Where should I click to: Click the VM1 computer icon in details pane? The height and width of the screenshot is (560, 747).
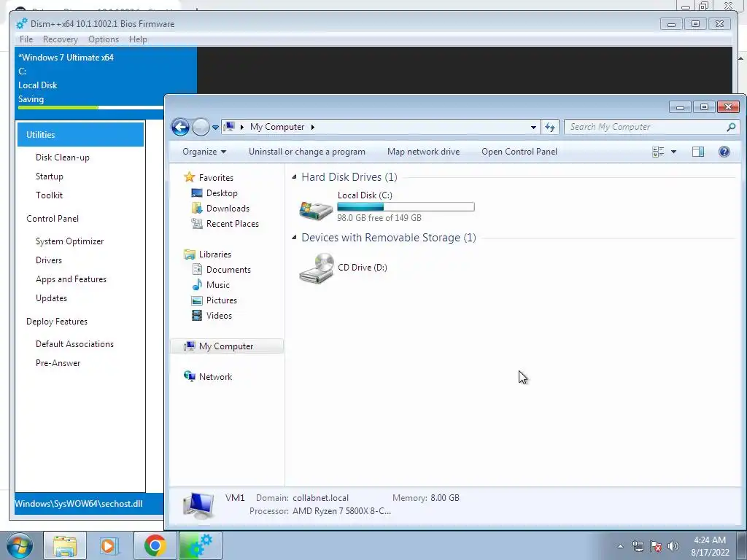(198, 505)
